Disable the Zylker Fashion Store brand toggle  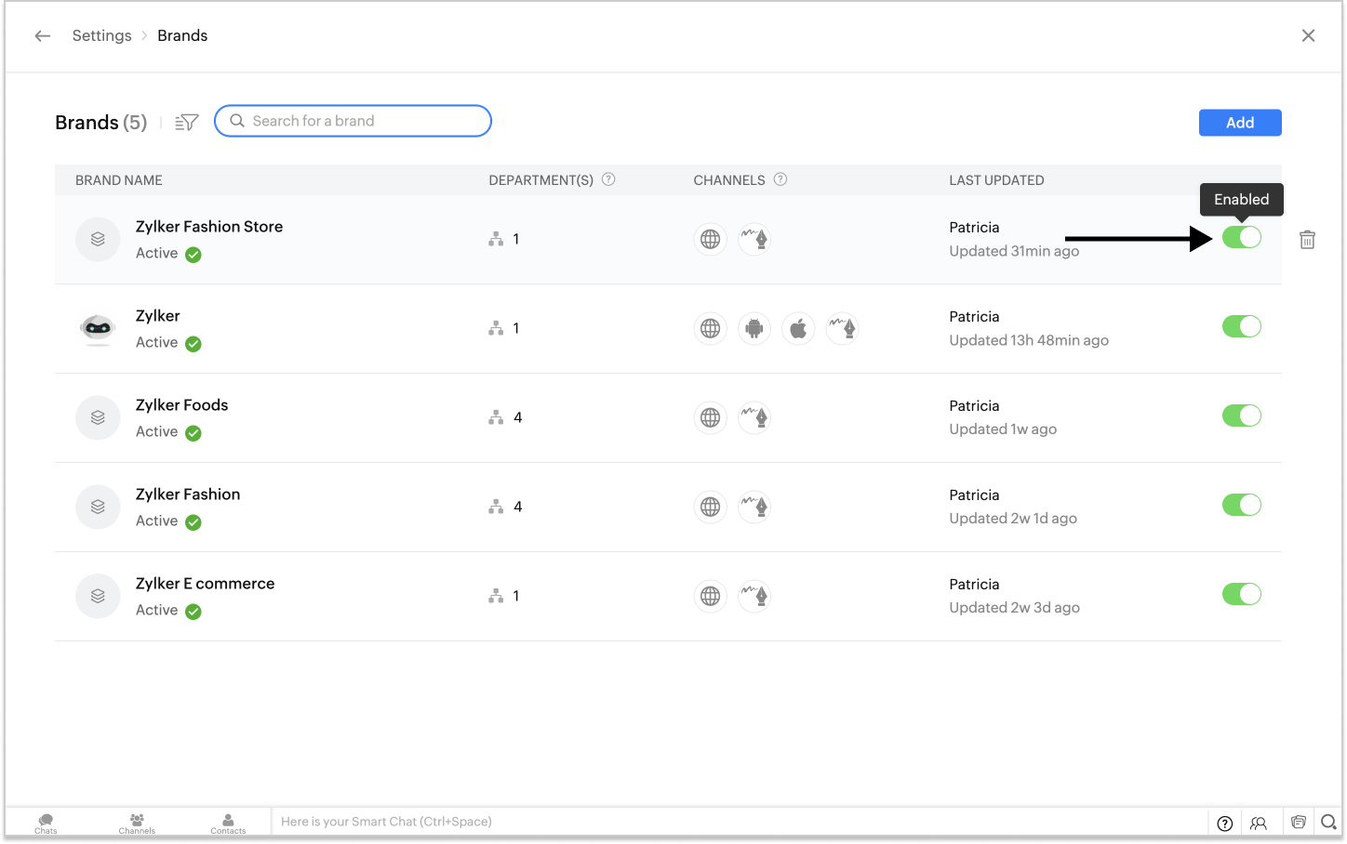[x=1241, y=237]
